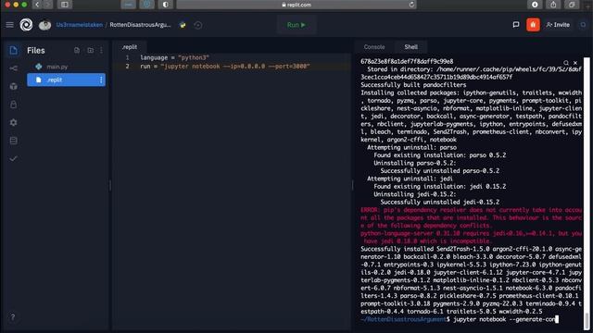The image size is (593, 333).
Task: Click the half-circle shield extension icon
Action: [x=166, y=5]
